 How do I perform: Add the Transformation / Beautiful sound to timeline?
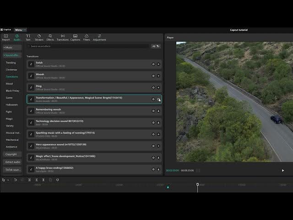158,99
